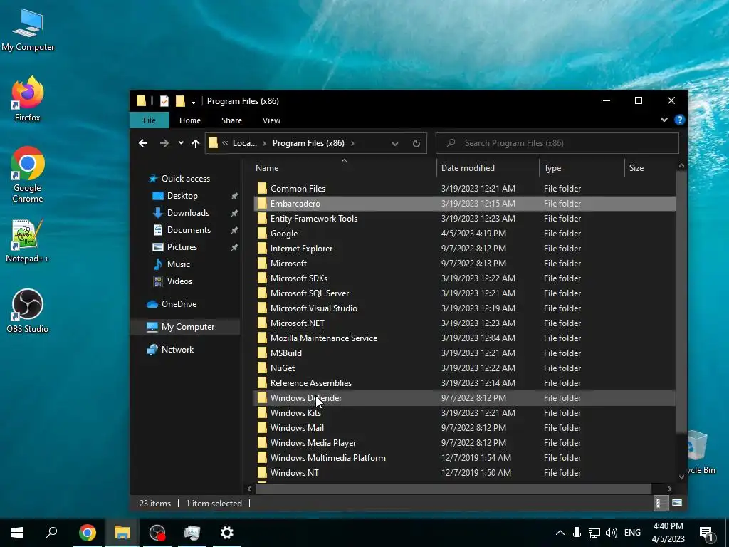
Task: Select OneDrive in navigation pane
Action: (x=179, y=303)
